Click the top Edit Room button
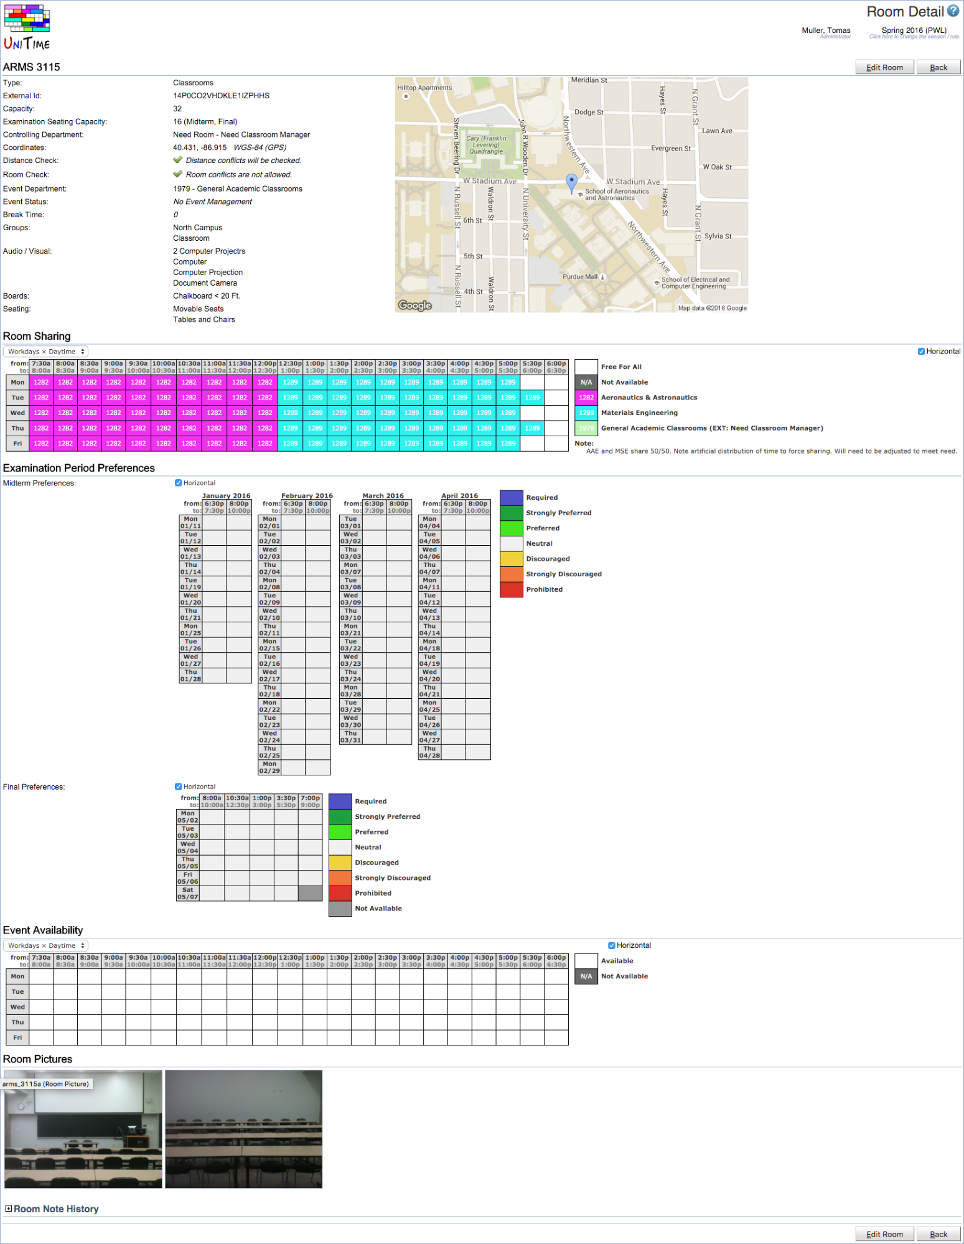Image resolution: width=964 pixels, height=1244 pixels. [884, 67]
